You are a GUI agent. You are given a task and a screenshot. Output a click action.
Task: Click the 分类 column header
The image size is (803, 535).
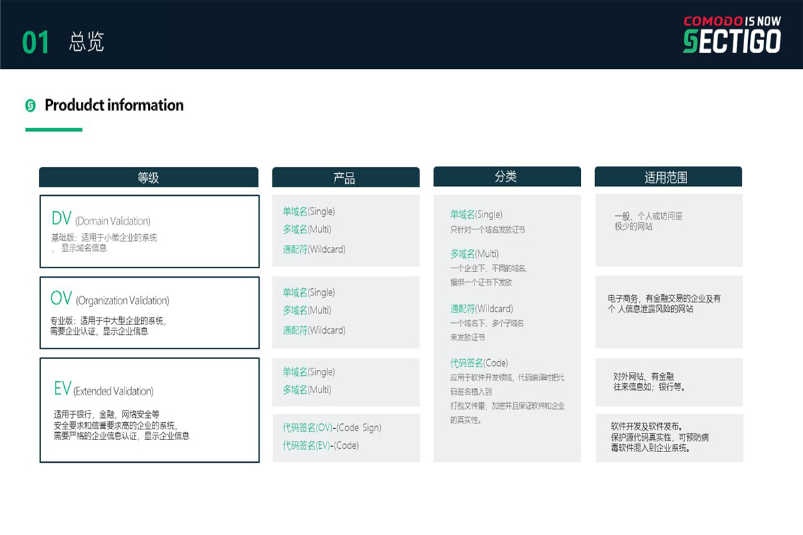[x=507, y=177]
